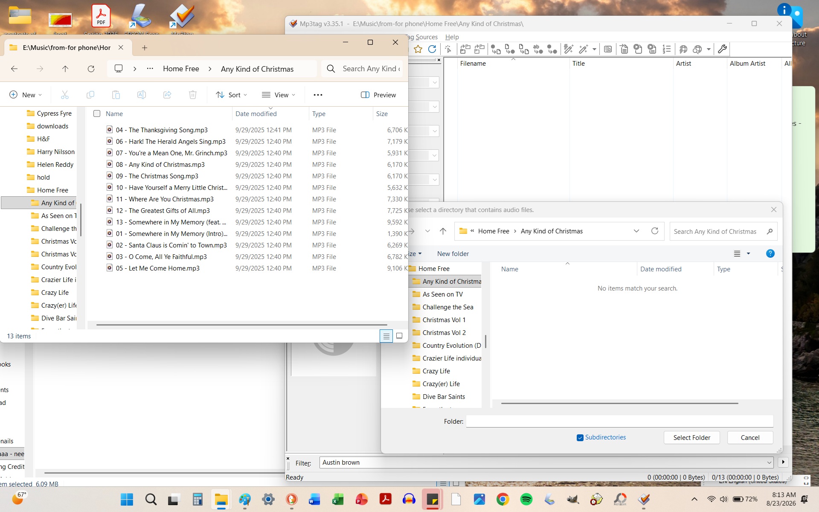
Task: Click the Cut scissors icon in Explorer
Action: (x=65, y=95)
